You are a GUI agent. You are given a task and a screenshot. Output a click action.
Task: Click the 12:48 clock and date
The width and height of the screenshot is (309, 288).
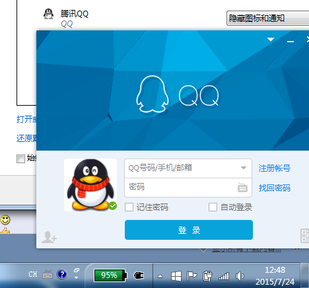click(275, 276)
